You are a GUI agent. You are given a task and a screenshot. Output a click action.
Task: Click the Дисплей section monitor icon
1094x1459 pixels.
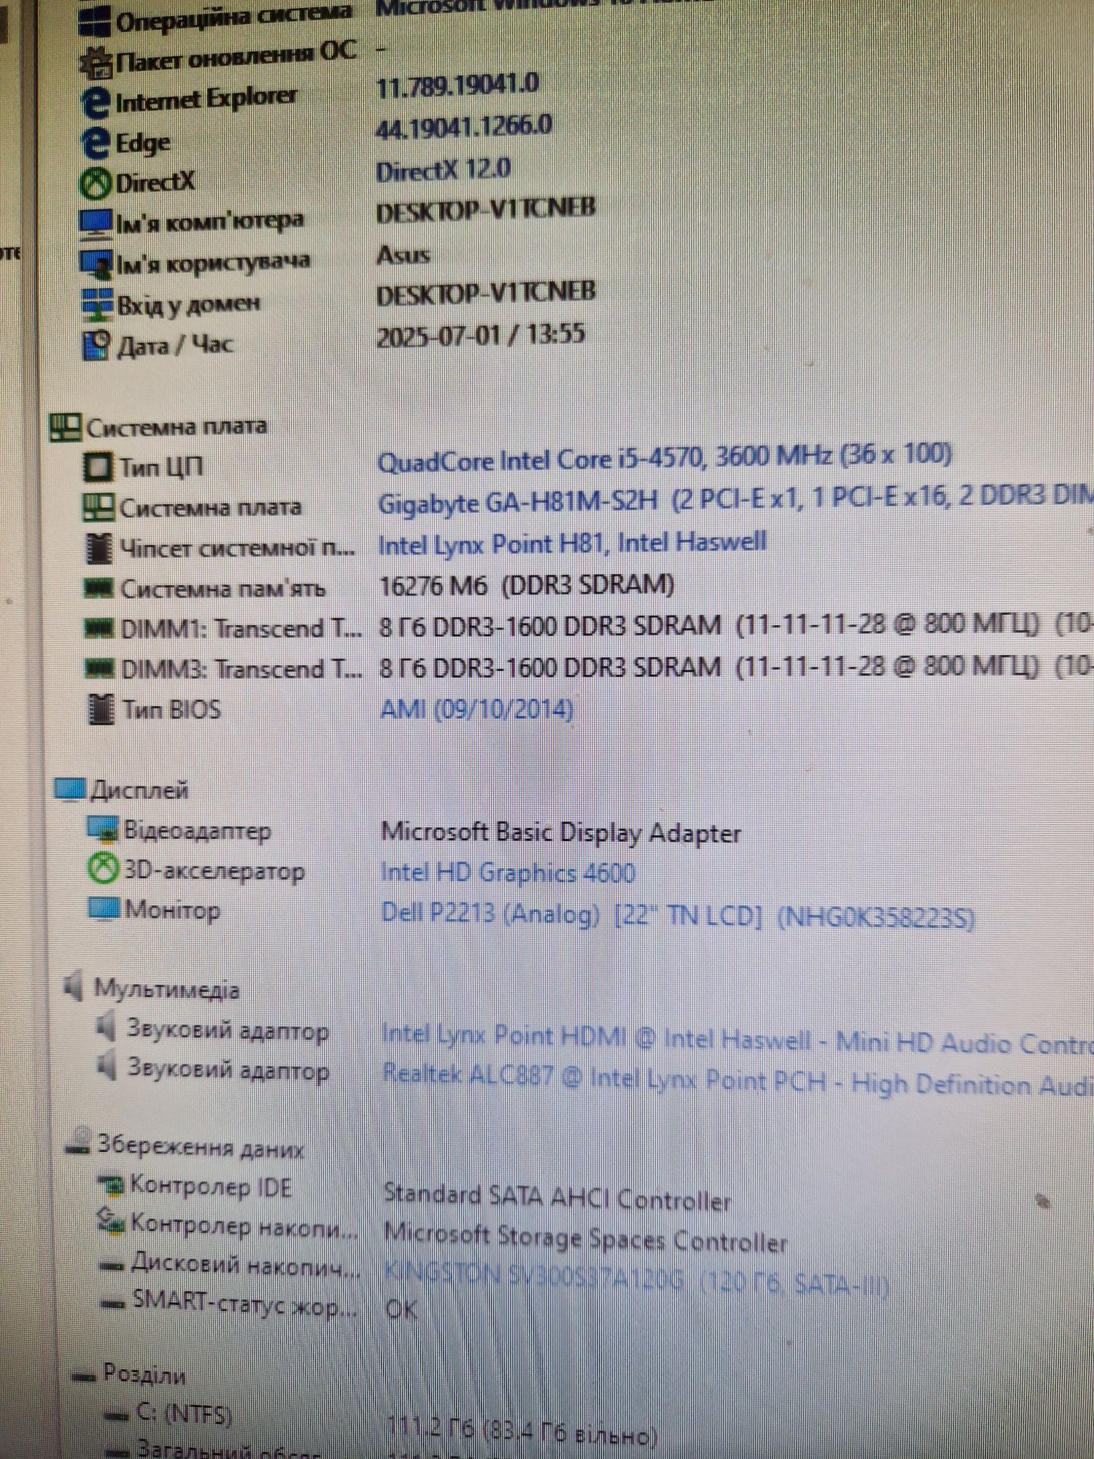pos(70,790)
